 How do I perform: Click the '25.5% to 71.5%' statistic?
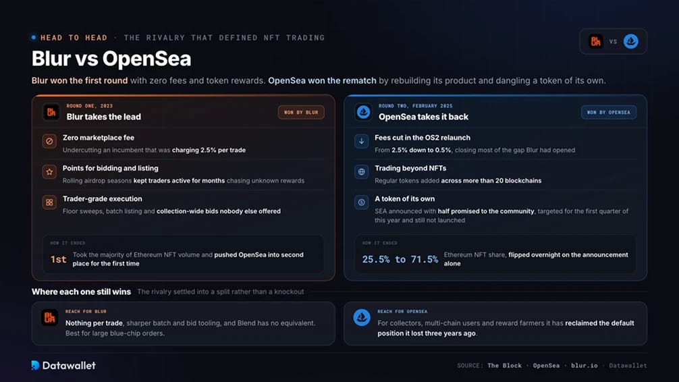tap(400, 259)
